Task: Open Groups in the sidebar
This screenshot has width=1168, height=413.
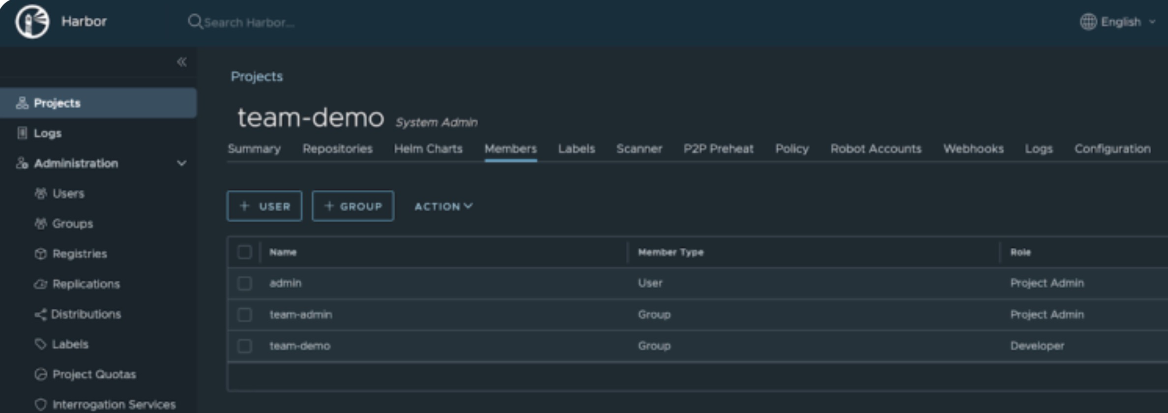Action: [x=73, y=224]
